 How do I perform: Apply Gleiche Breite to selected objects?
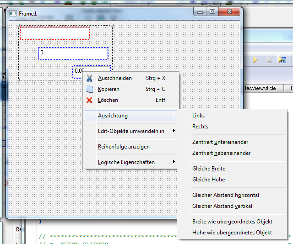[209, 169]
